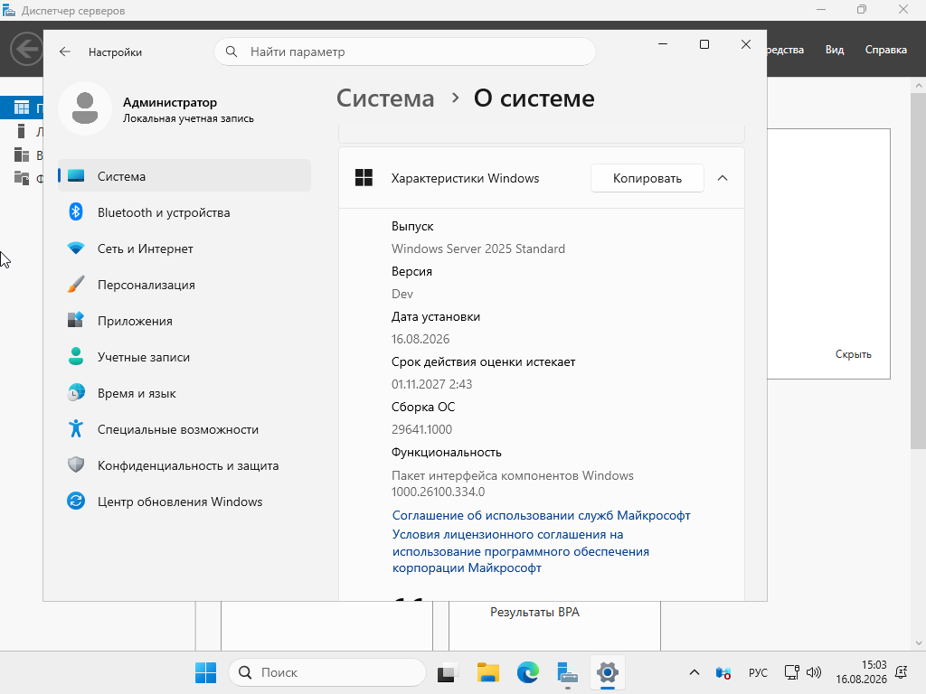Open the Windows Start button

[205, 672]
